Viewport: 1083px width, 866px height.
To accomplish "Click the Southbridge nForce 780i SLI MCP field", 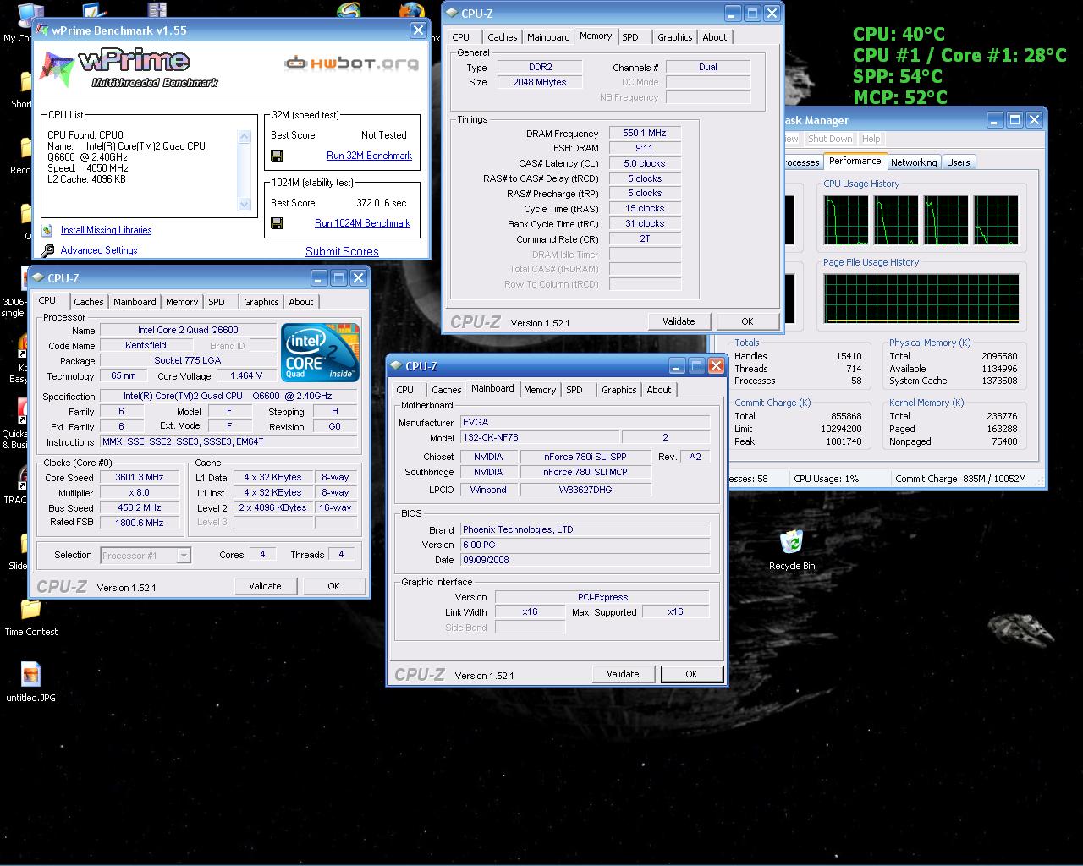I will click(x=585, y=473).
